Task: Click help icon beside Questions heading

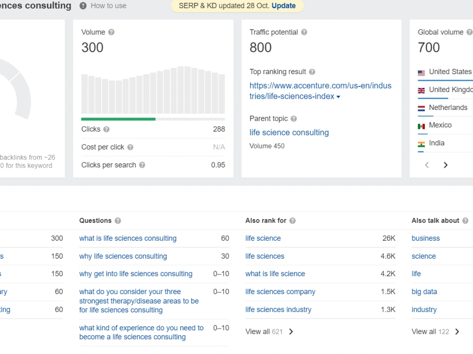Action: click(118, 220)
